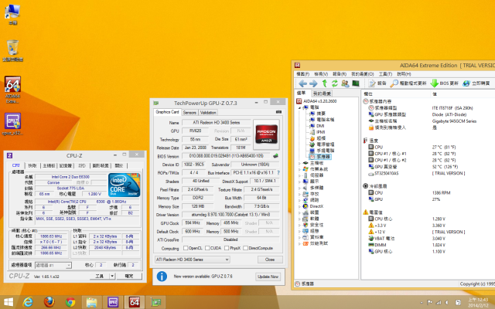495x309 pixels.
Task: Click the CPU-Z tools button
Action: coord(100,277)
